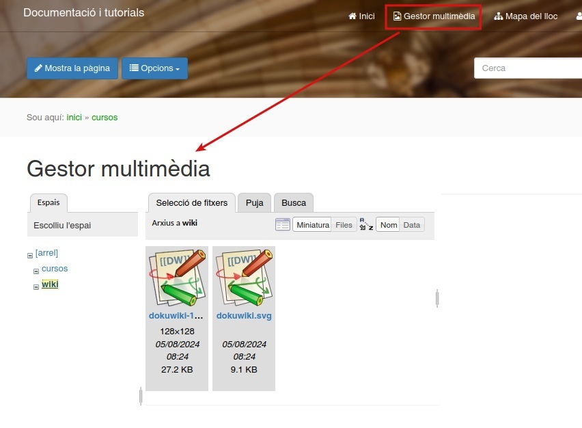Open the cursos namespace in tree
Screen dimensions: 582x428
pyautogui.click(x=55, y=269)
